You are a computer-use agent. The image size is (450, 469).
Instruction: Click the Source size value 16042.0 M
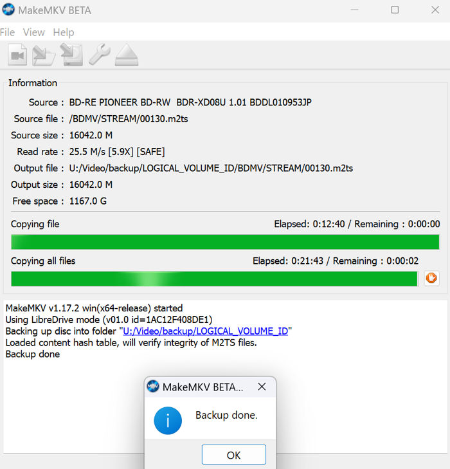91,135
